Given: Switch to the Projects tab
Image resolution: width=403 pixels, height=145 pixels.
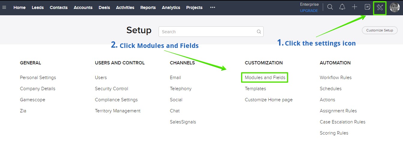Looking at the screenshot, I should click(x=194, y=7).
